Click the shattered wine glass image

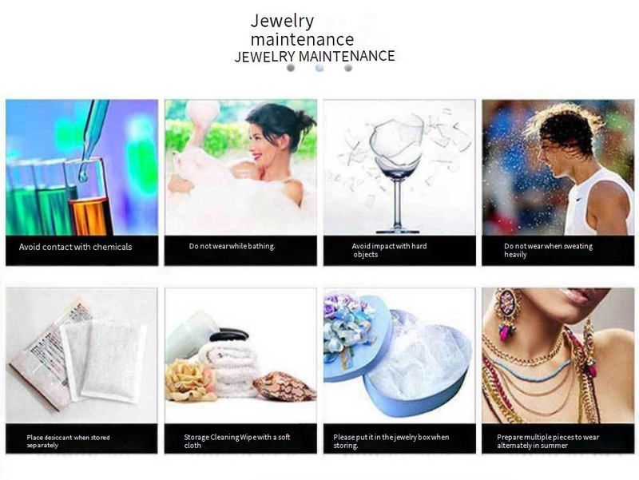pyautogui.click(x=399, y=168)
